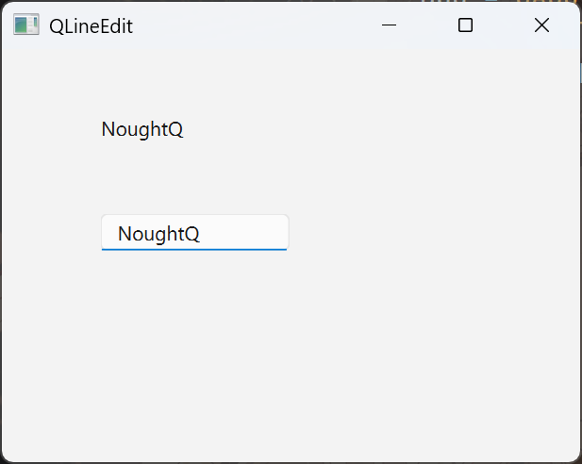Click the letter N in the NoughtQ label

click(108, 130)
